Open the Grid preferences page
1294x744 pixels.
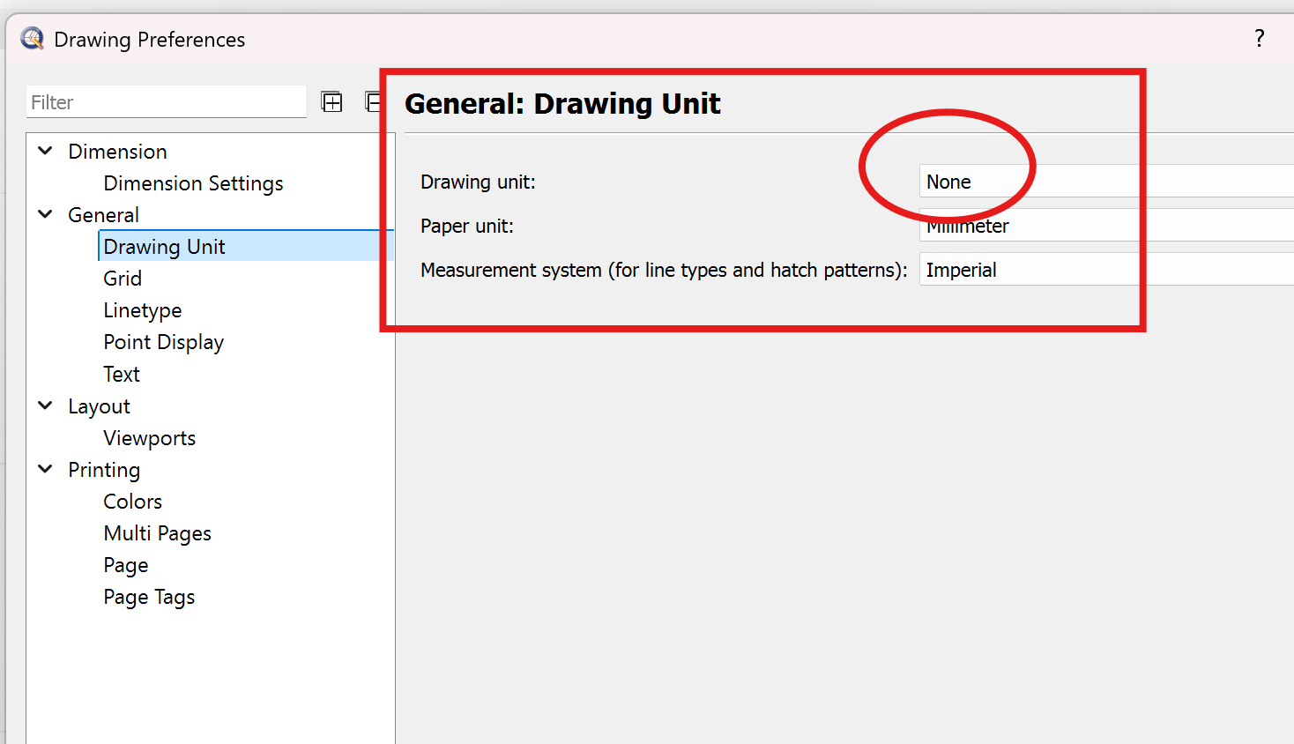(x=123, y=279)
